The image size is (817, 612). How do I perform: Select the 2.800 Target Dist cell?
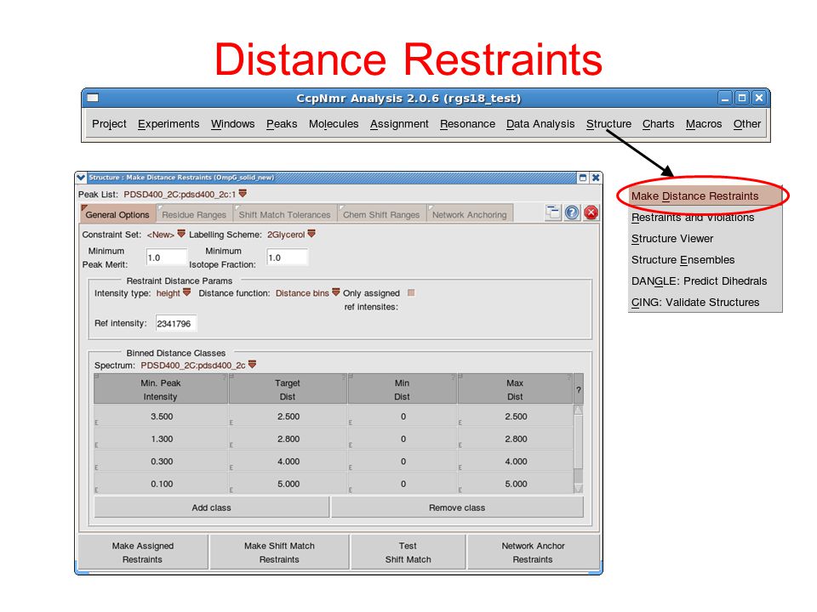coord(289,439)
